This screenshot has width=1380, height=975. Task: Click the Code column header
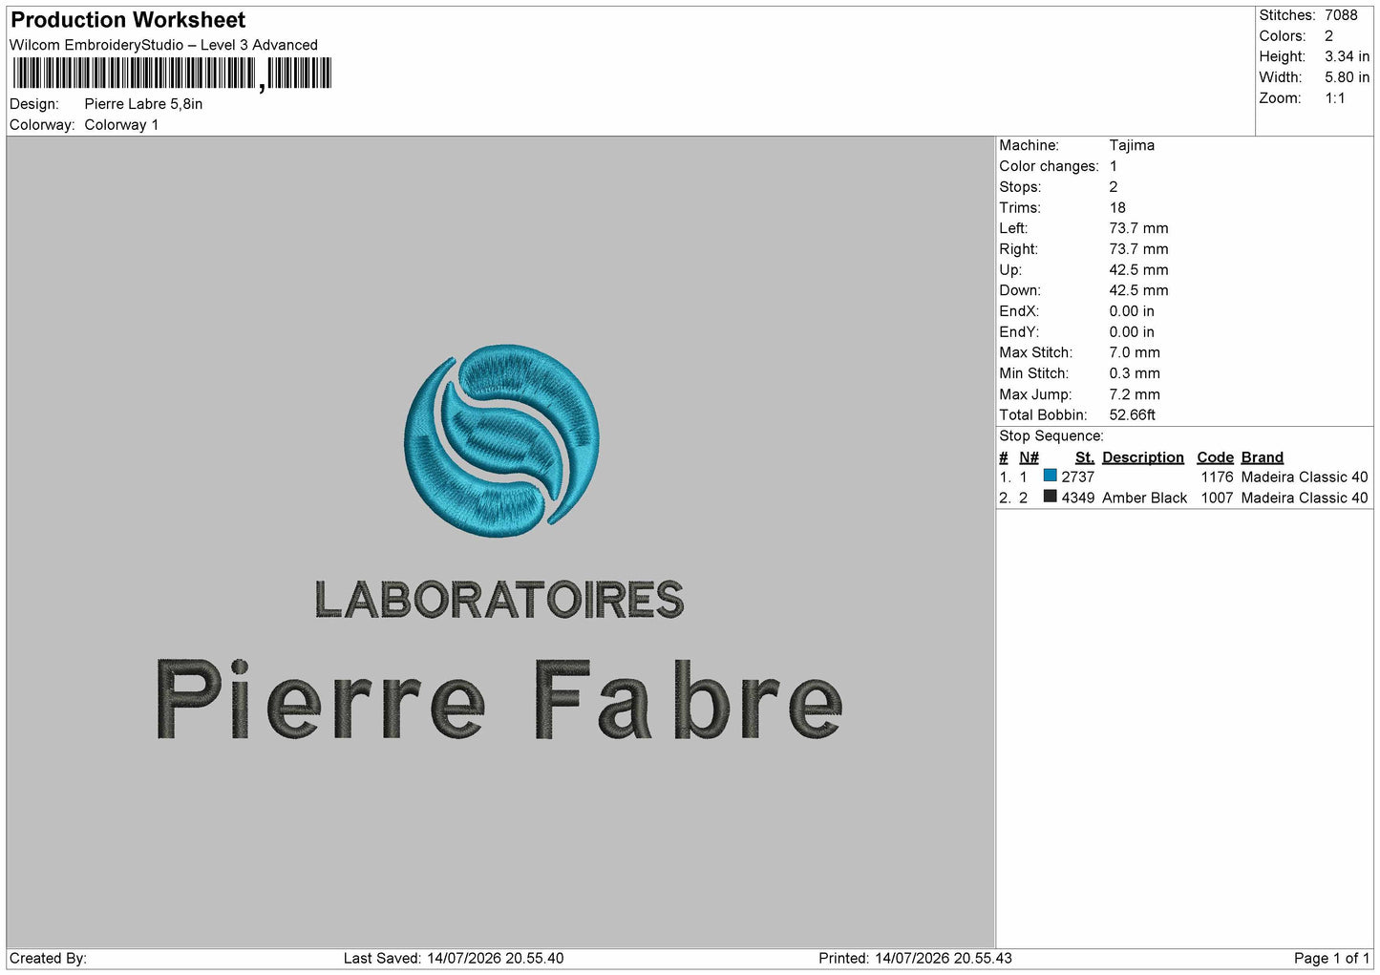(1215, 457)
